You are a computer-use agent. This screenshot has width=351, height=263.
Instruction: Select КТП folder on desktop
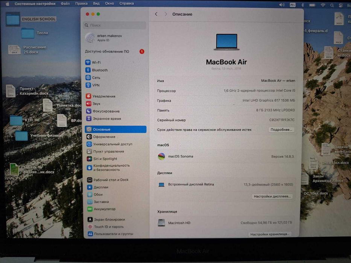(21, 120)
